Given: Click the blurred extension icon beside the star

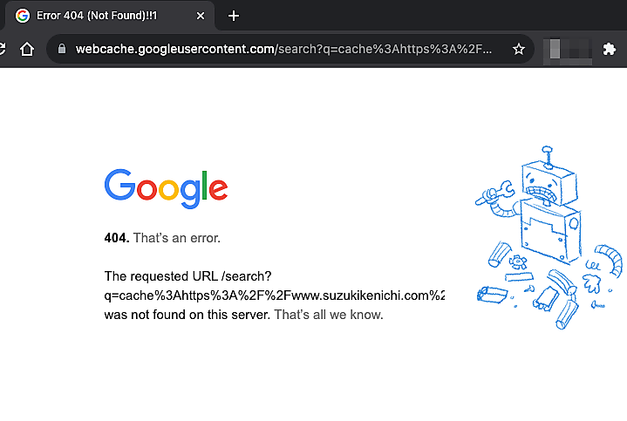Looking at the screenshot, I should pos(563,50).
